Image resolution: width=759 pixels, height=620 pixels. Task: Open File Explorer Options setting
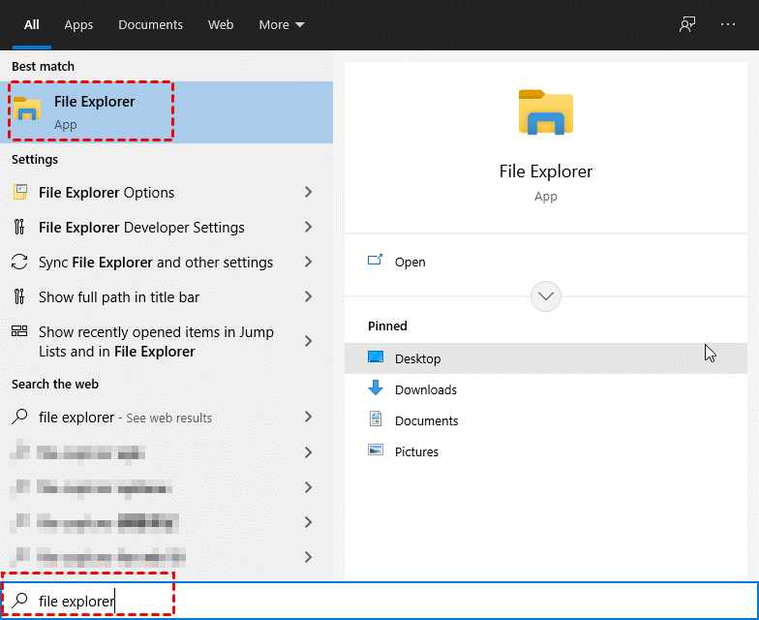[x=106, y=193]
